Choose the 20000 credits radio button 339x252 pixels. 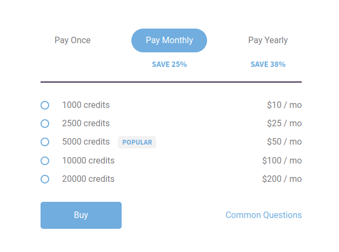pyautogui.click(x=45, y=179)
